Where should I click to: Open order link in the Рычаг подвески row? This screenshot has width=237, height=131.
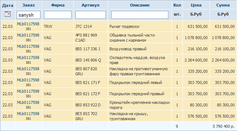(x=28, y=24)
